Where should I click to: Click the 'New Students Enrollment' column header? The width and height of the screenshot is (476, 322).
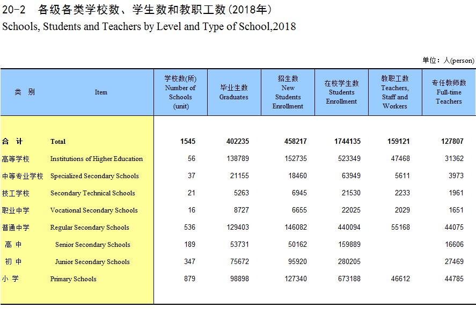click(288, 92)
